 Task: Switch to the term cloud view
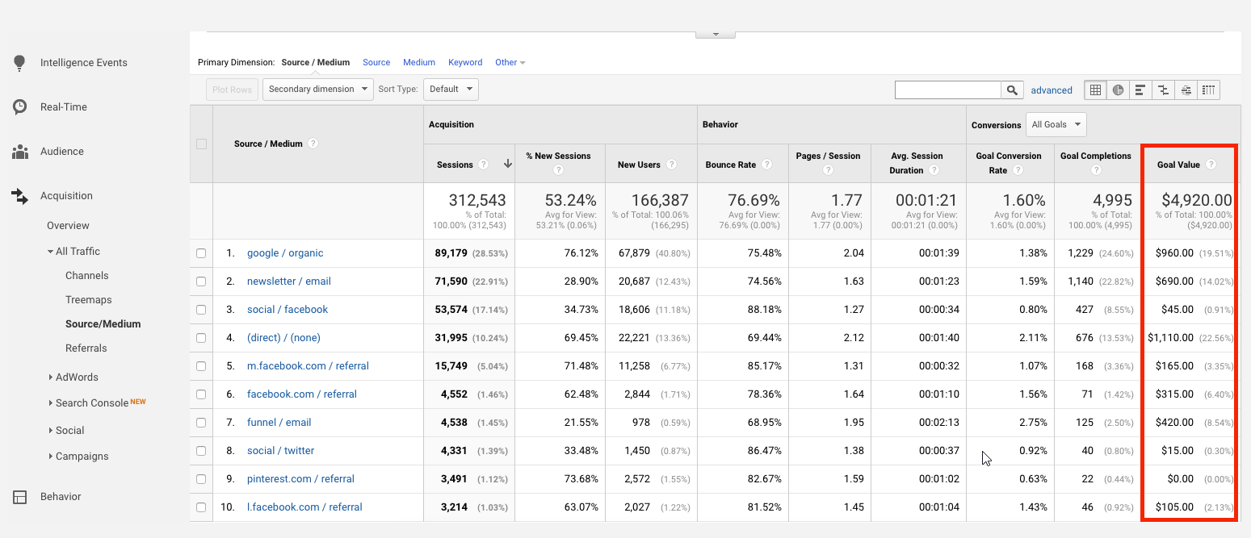(1186, 90)
